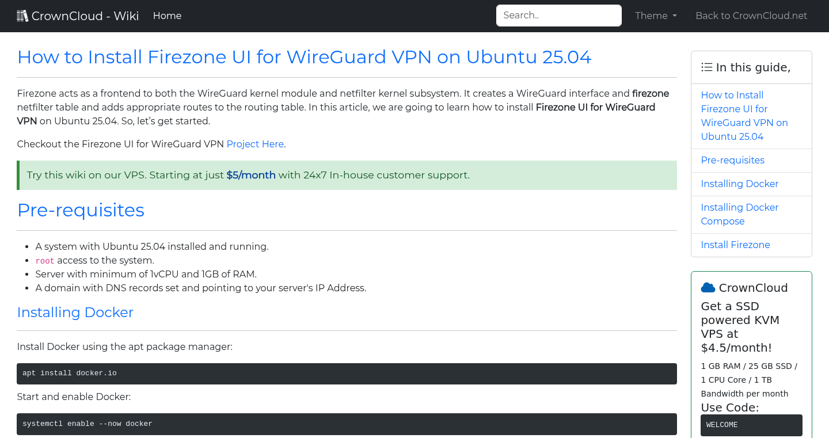Expand the Theme menu chevron
829x438 pixels.
[675, 17]
